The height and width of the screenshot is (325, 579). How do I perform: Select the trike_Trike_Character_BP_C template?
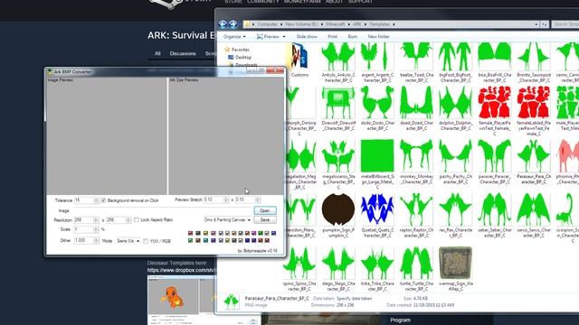(x=377, y=269)
